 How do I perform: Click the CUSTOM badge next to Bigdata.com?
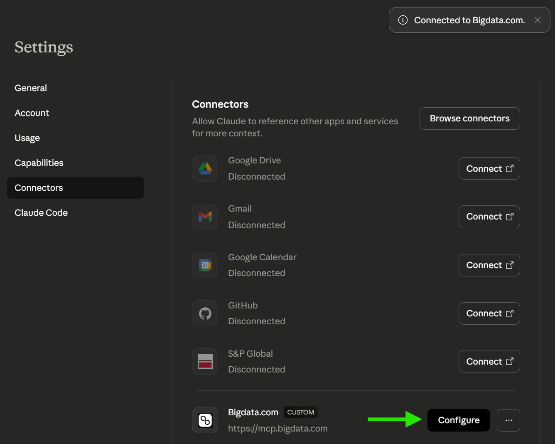pyautogui.click(x=301, y=412)
